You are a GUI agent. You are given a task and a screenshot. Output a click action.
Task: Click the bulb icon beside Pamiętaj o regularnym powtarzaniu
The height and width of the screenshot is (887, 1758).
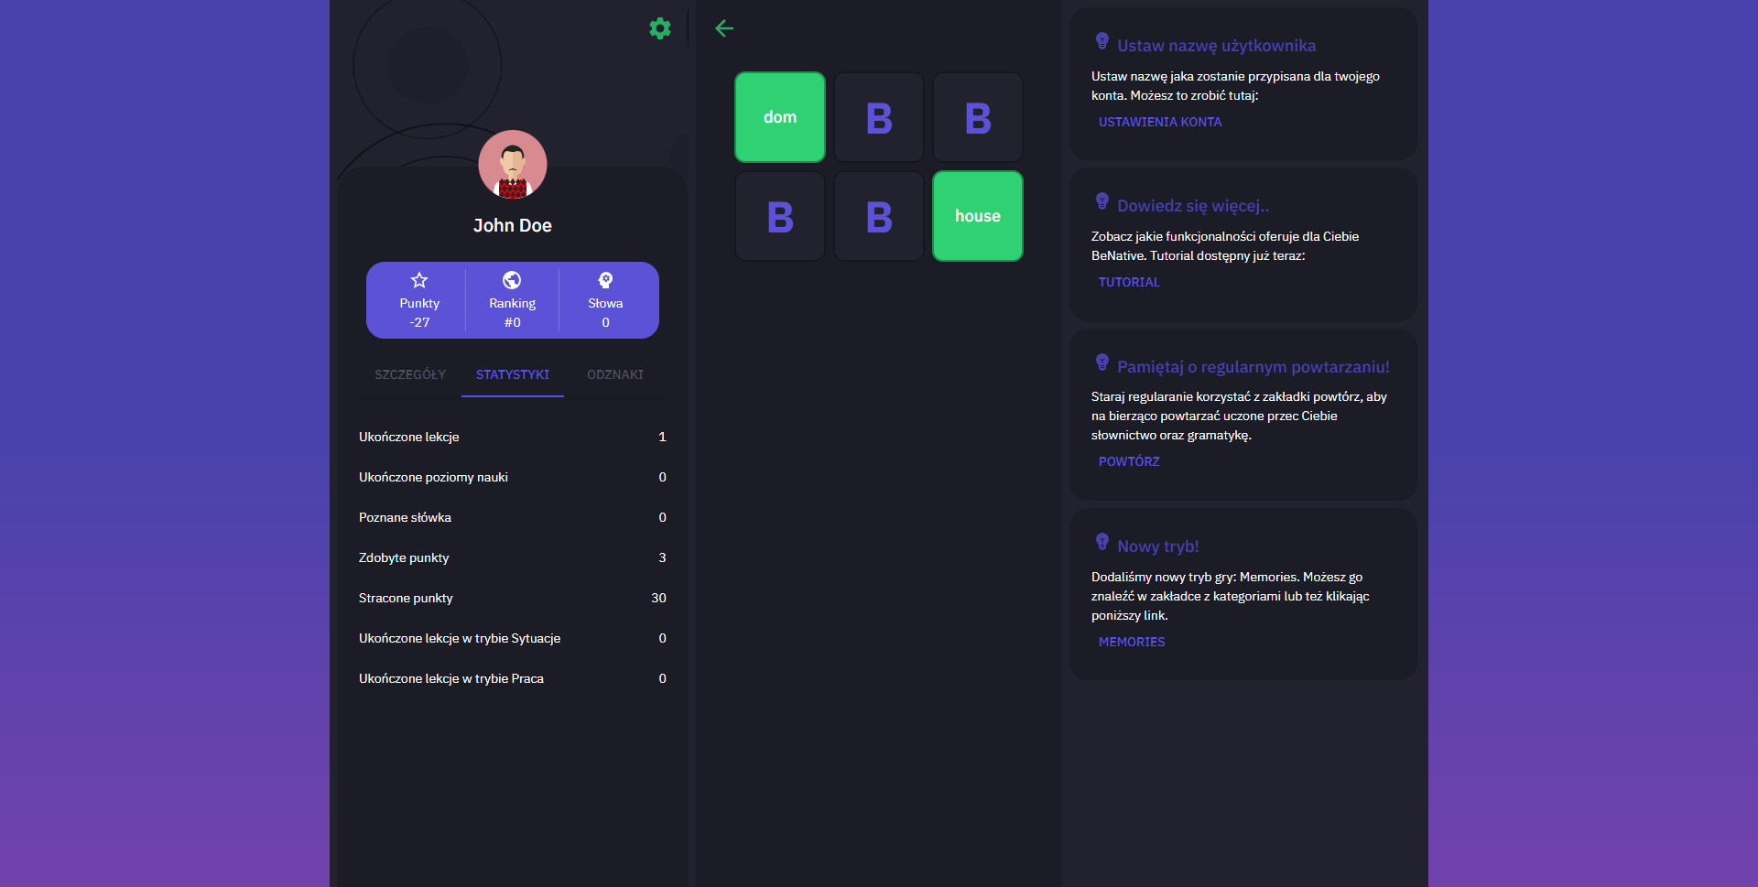coord(1101,362)
